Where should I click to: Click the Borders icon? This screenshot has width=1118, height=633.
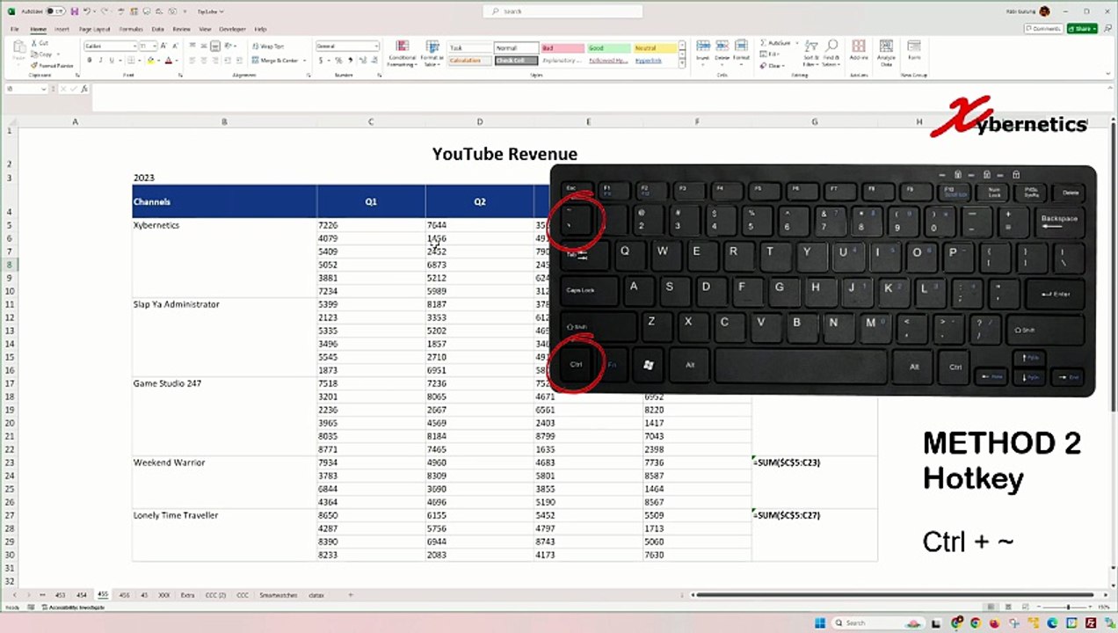pos(133,61)
